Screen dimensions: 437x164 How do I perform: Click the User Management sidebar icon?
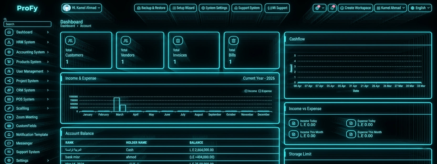9,71
